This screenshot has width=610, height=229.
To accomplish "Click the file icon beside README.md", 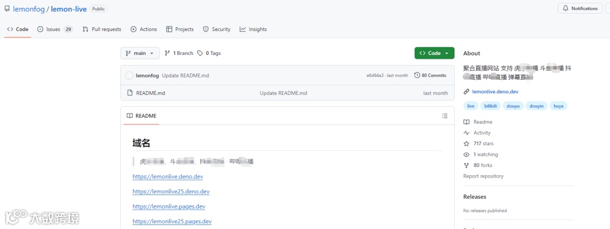I will [x=130, y=93].
